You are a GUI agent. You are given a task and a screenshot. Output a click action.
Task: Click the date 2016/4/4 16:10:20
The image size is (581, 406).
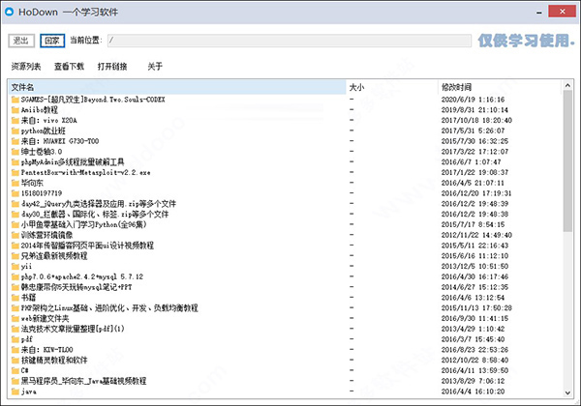tap(473, 391)
